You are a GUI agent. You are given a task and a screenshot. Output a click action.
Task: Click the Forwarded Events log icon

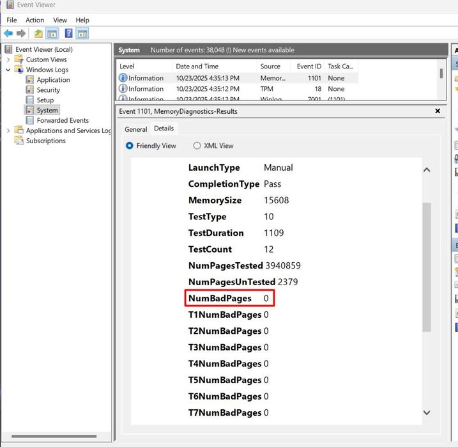point(29,120)
